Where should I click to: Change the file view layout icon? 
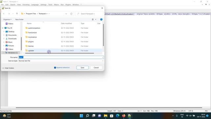[93, 20]
